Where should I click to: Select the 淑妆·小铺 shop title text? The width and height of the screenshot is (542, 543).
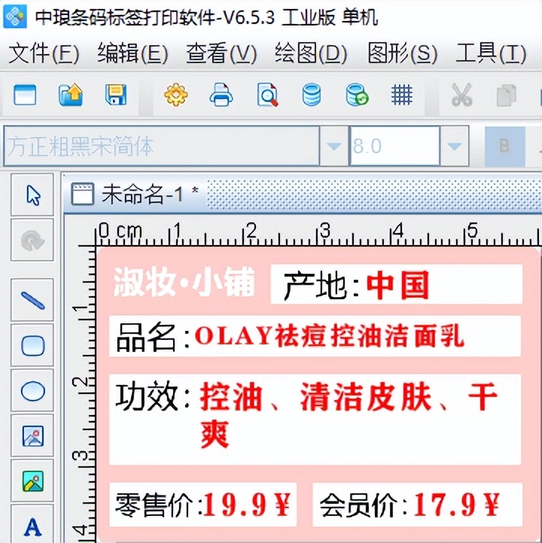pyautogui.click(x=184, y=282)
